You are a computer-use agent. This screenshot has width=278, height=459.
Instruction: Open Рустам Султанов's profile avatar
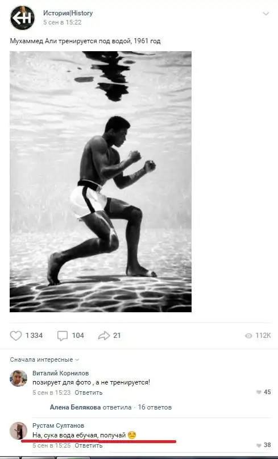(x=18, y=431)
